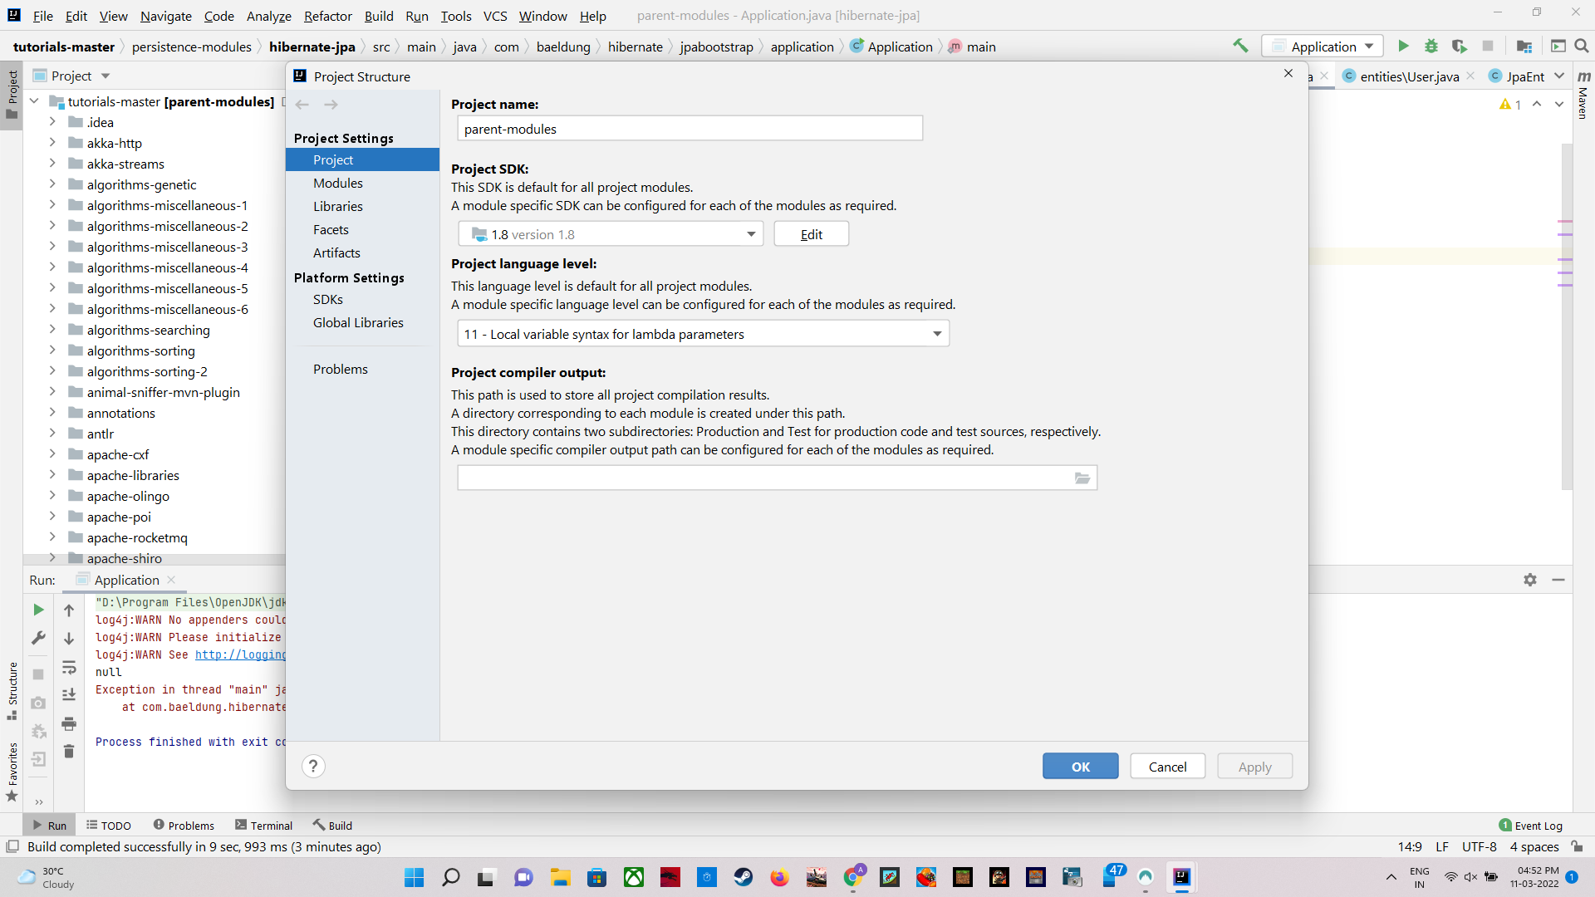Viewport: 1595px width, 897px height.
Task: Browse for project compiler output folder
Action: point(1082,478)
